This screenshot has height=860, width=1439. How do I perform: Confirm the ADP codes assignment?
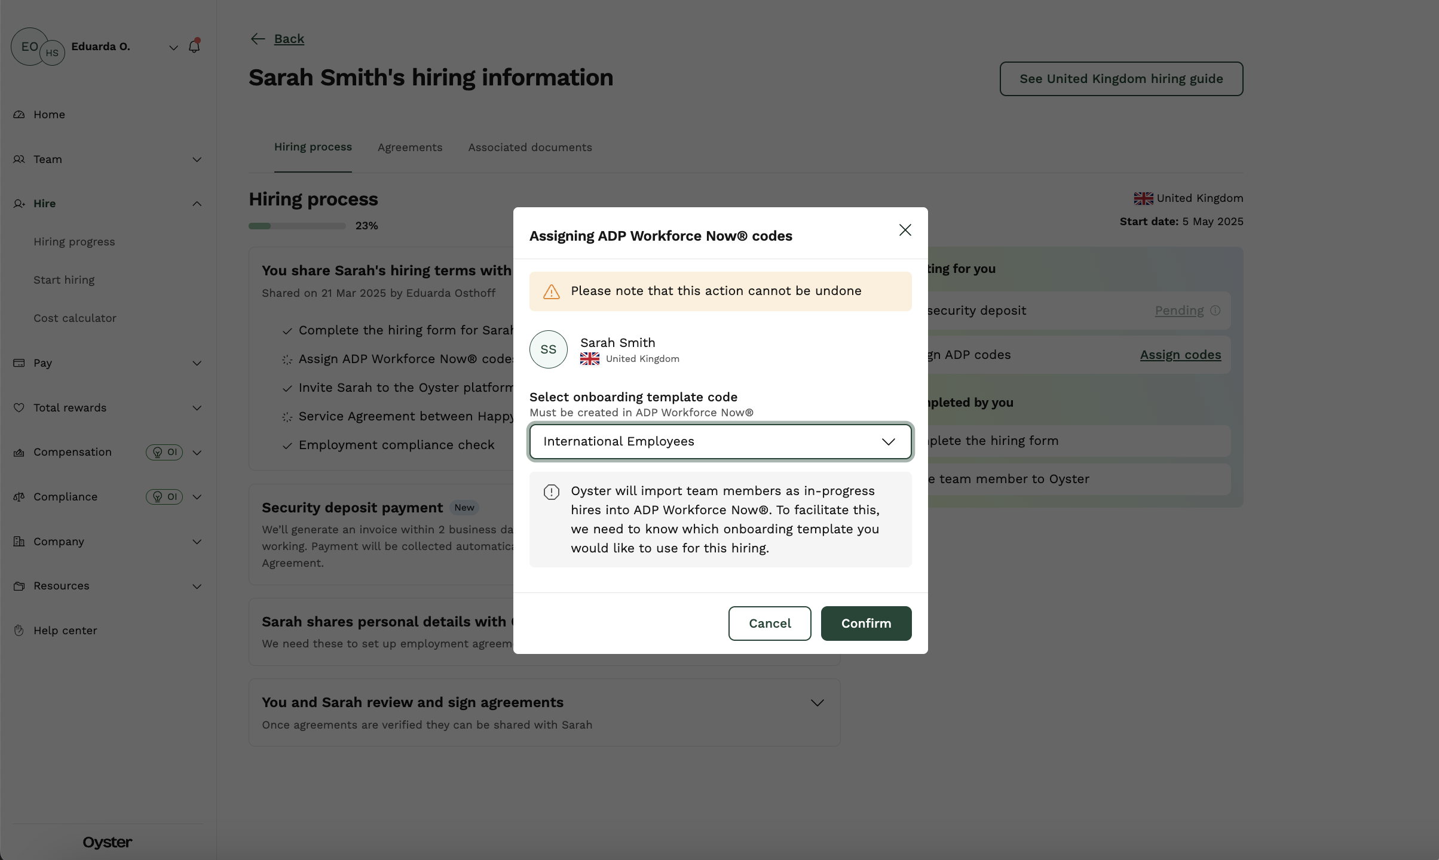pyautogui.click(x=865, y=623)
